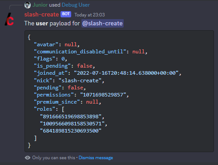Click Junior's small avatar in command header
This screenshot has width=218, height=165.
pos(28,5)
